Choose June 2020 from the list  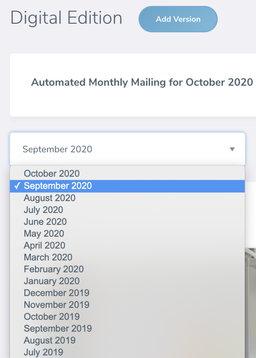[x=45, y=222]
